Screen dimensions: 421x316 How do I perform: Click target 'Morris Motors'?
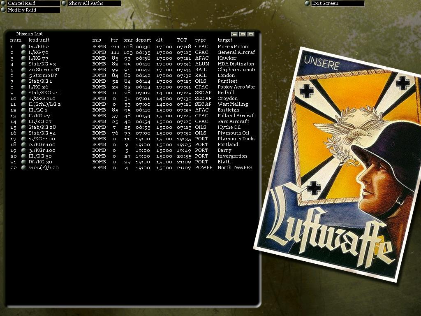234,46
